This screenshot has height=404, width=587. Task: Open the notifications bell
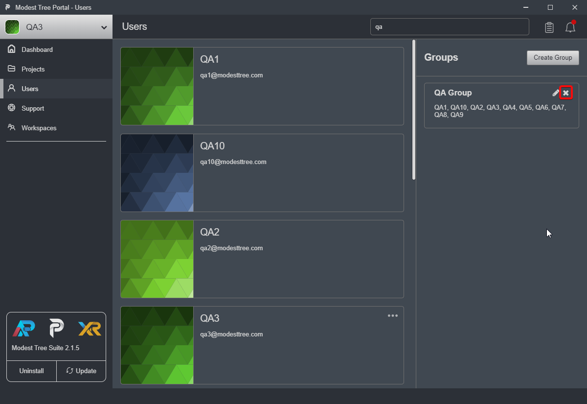point(570,27)
